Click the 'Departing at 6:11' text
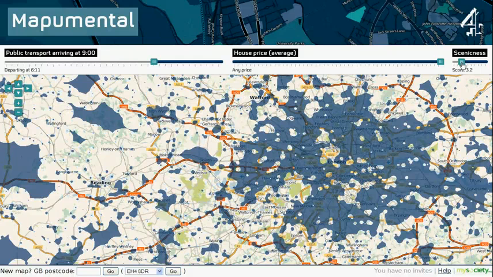The height and width of the screenshot is (277, 493). pos(23,70)
